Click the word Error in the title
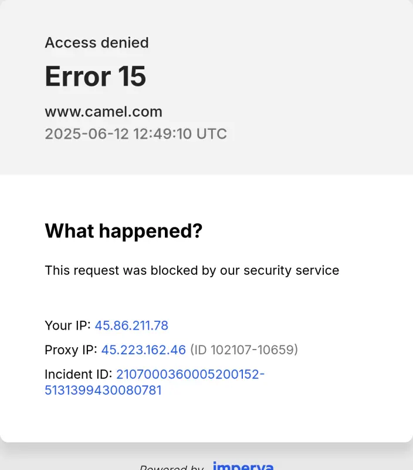Image resolution: width=413 pixels, height=470 pixels. pos(78,76)
